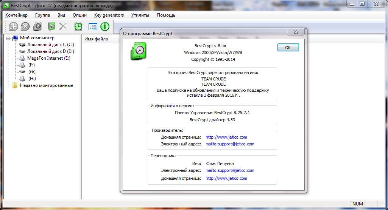Click the folder icon of Недавно монтированные
Screen dimensions: 388x210
tap(15, 85)
